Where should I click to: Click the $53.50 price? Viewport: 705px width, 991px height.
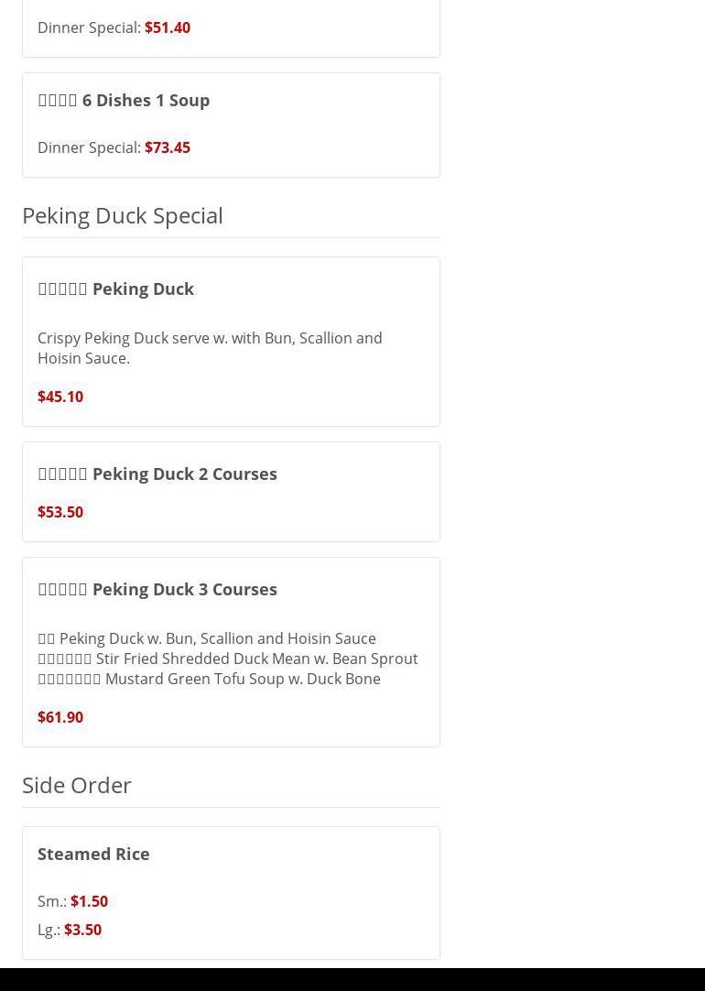[60, 512]
